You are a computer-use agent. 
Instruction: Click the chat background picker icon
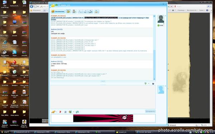tap(70, 112)
